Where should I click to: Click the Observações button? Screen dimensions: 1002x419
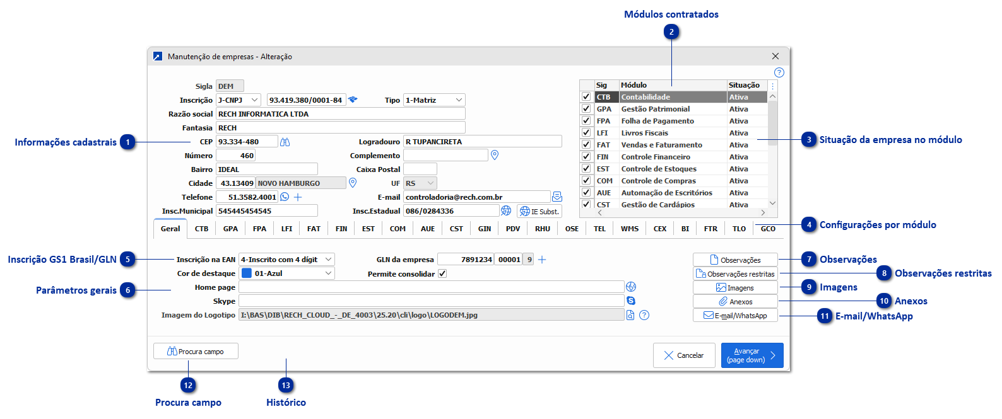pyautogui.click(x=735, y=260)
